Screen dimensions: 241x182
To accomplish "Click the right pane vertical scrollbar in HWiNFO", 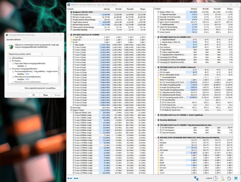I will (x=239, y=55).
